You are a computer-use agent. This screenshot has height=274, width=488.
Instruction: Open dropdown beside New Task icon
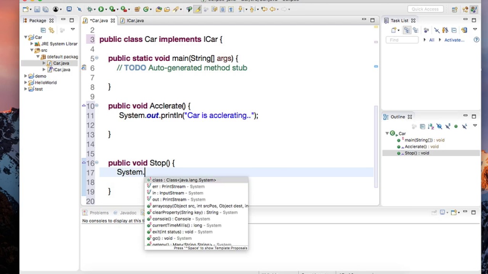click(399, 30)
